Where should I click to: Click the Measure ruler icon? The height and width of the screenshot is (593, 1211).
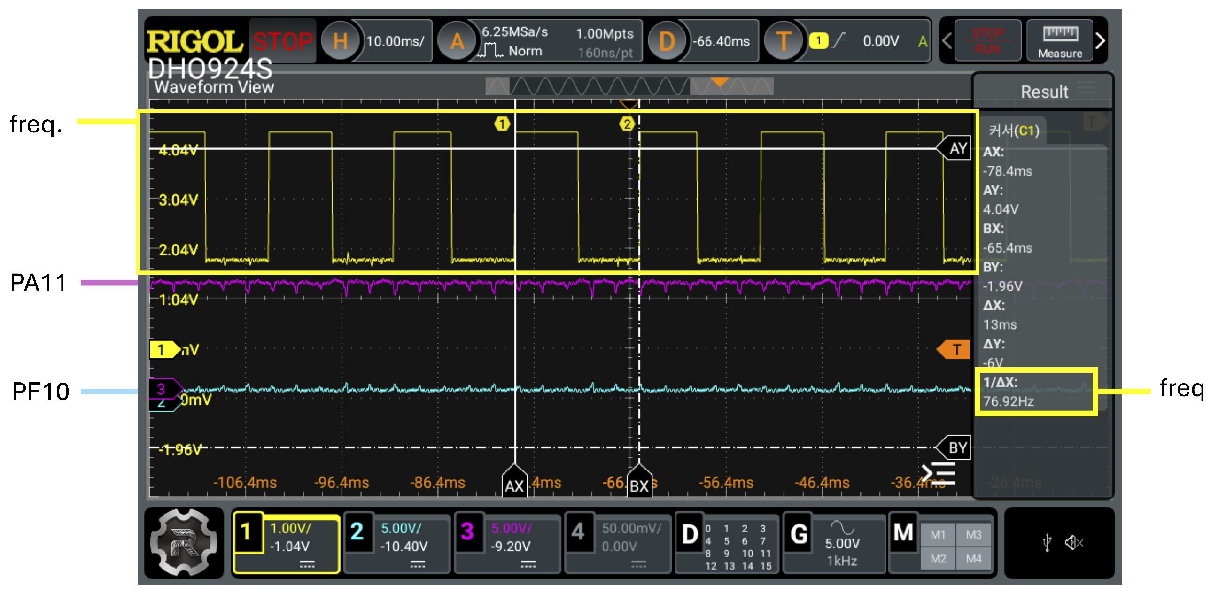coord(1060,41)
